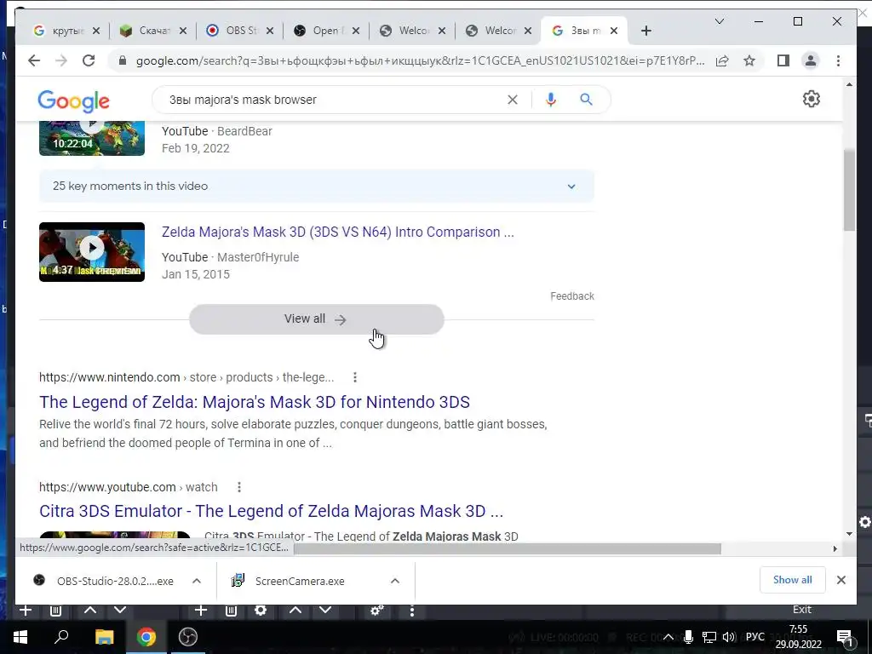Open the Chrome profile avatar menu
The height and width of the screenshot is (654, 872).
pyautogui.click(x=811, y=60)
